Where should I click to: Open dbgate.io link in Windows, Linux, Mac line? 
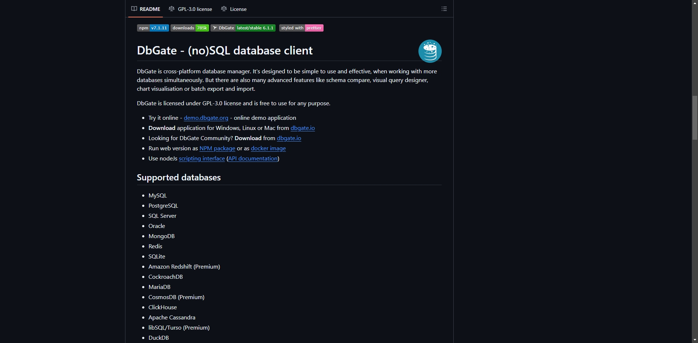[x=303, y=128]
